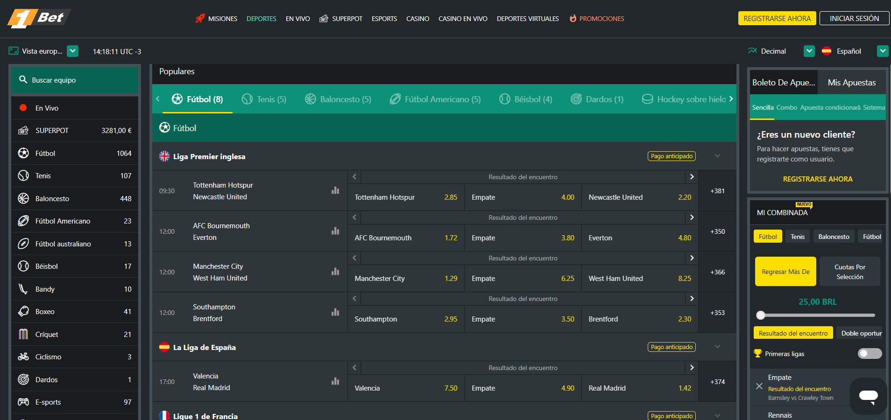The height and width of the screenshot is (420, 891).
Task: Select the Boxeo glove icon in sidebar
Action: pos(23,311)
